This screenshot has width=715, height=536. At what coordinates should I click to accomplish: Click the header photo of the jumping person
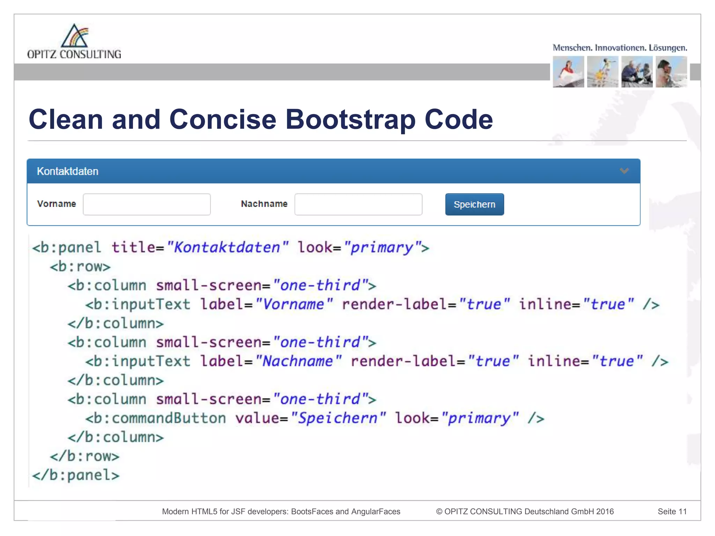click(x=603, y=72)
